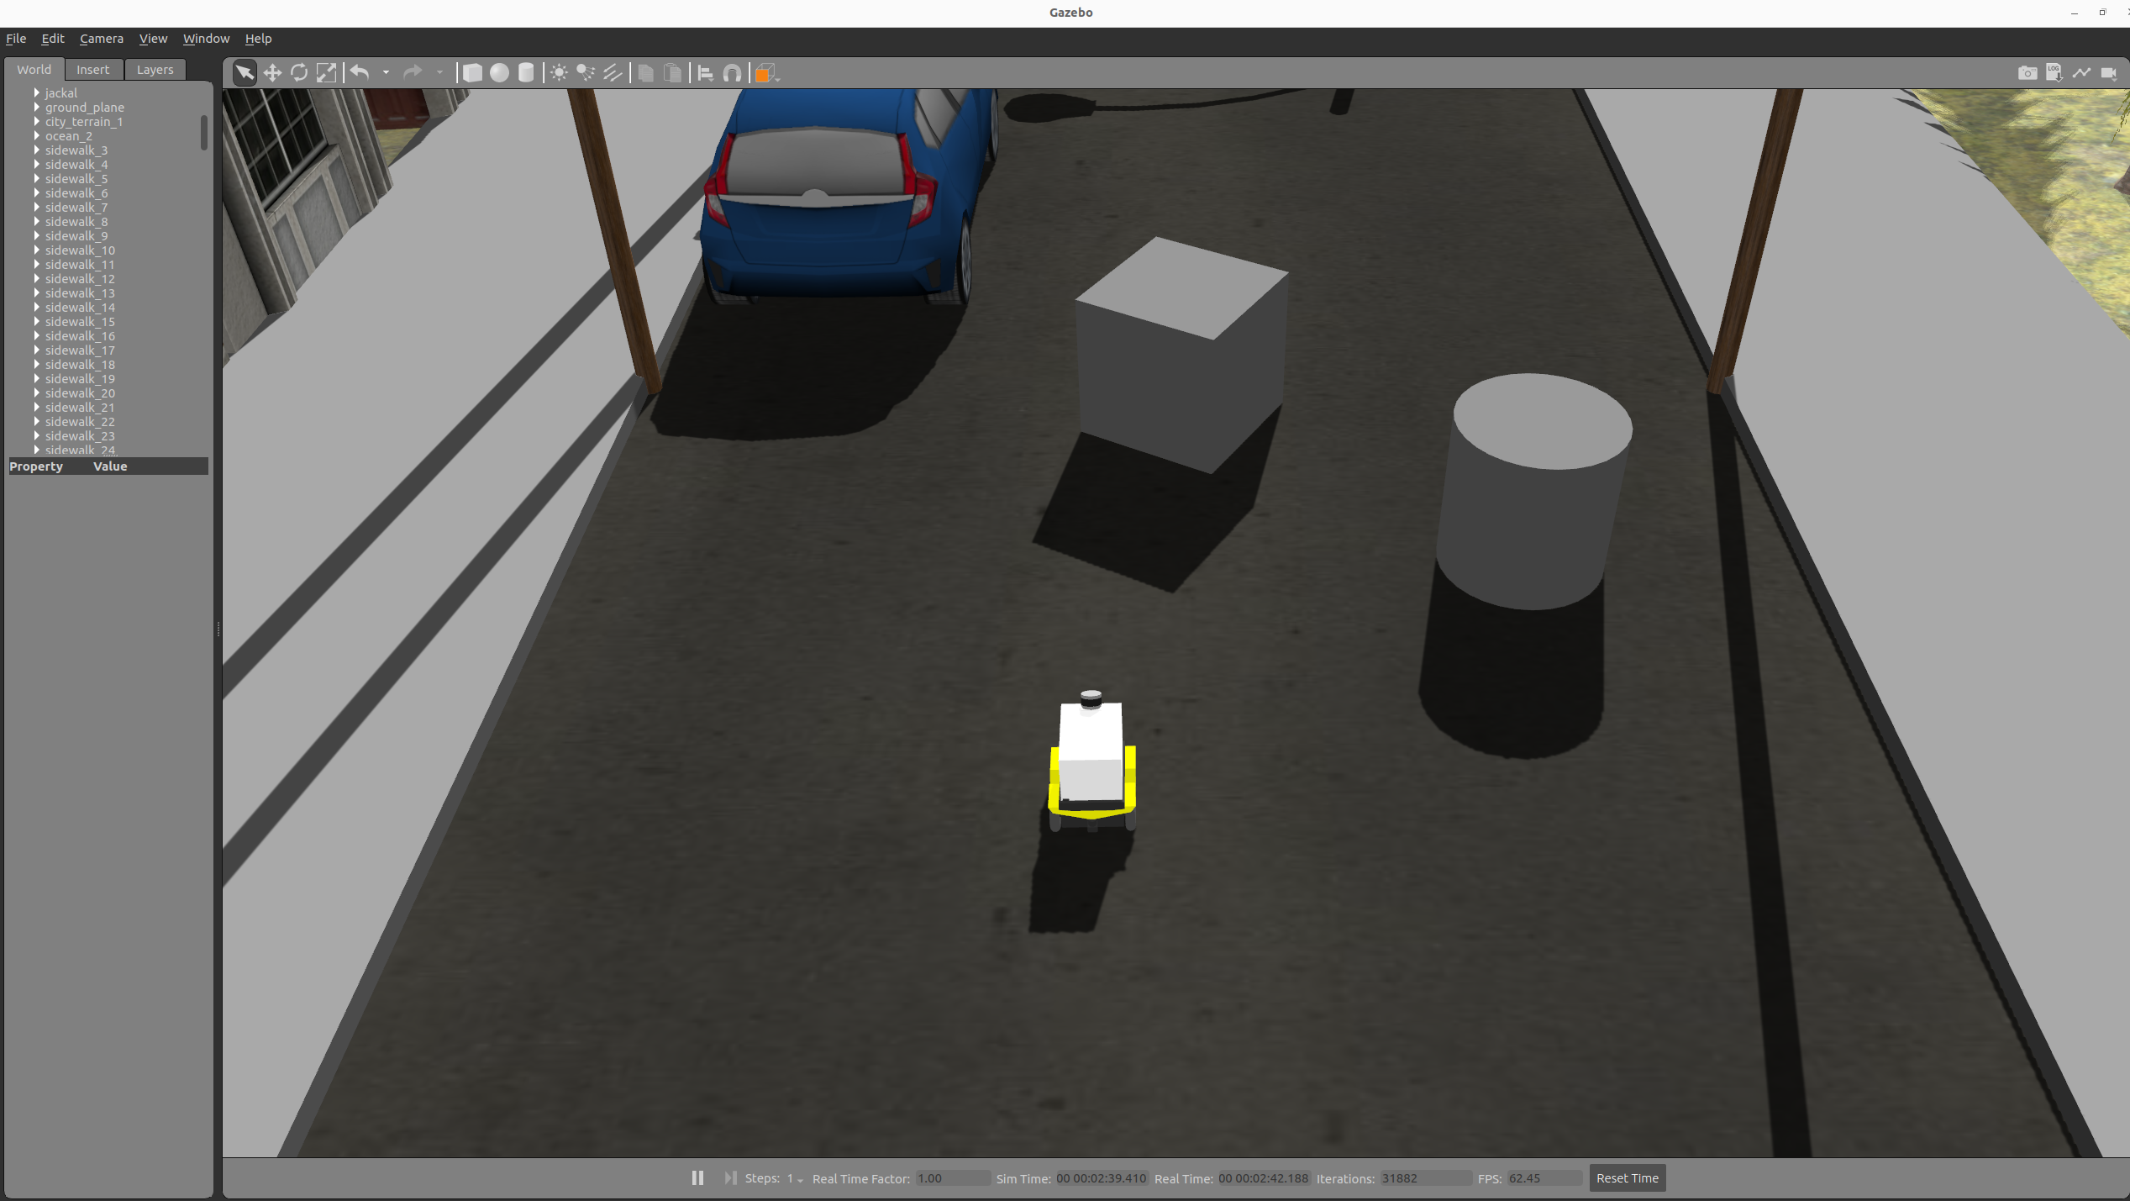Click the world tree scrollbar
The width and height of the screenshot is (2130, 1201).
[x=204, y=133]
